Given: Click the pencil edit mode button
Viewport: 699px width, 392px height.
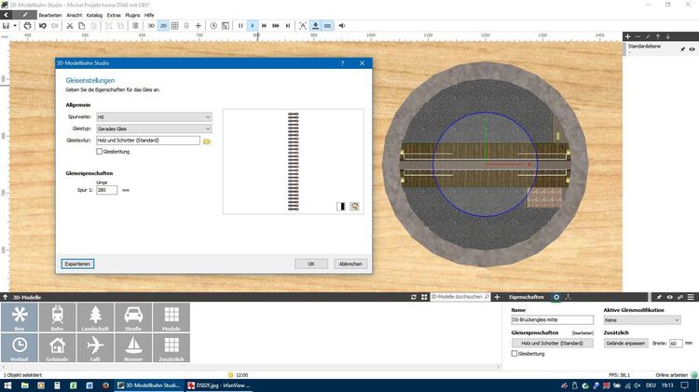Looking at the screenshot, I should (25, 15).
